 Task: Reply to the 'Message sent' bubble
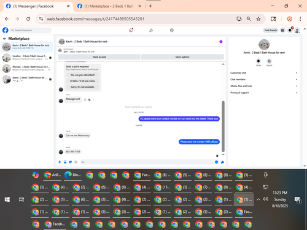point(89,99)
